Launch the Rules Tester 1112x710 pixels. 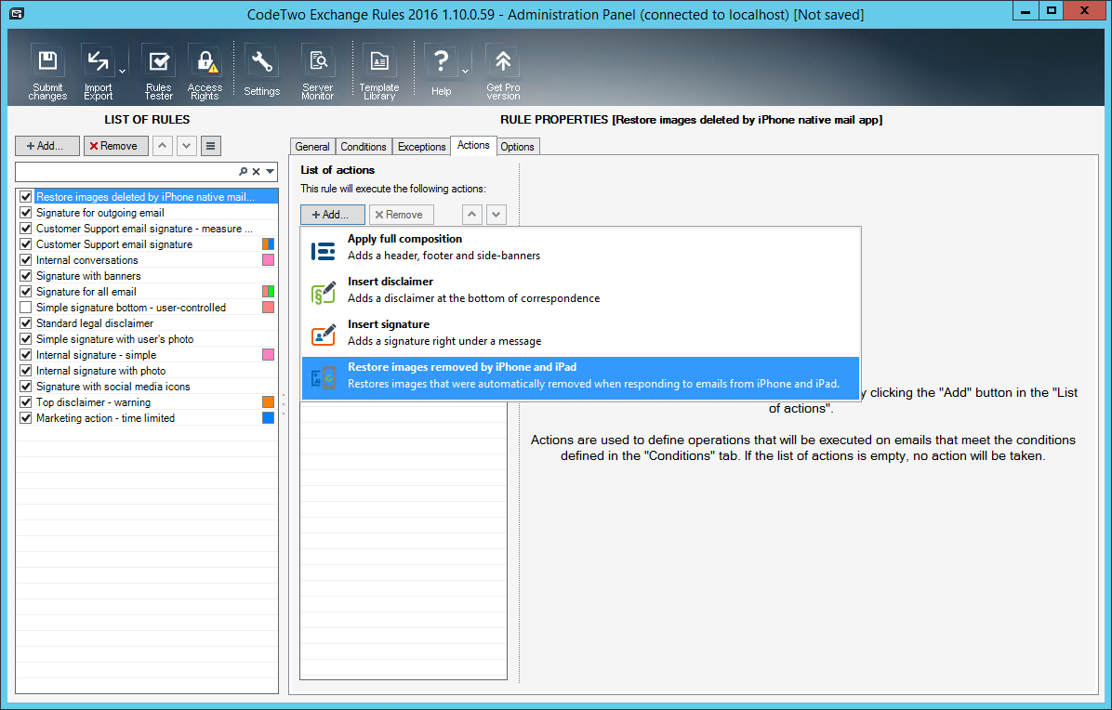tap(158, 72)
